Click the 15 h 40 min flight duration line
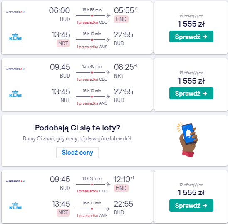The image size is (228, 224). [93, 72]
